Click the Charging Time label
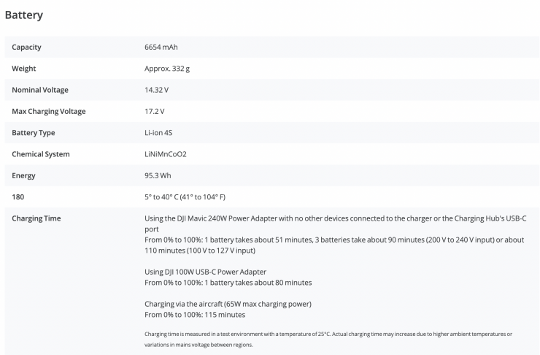Viewport: 540px width, 355px height. pyautogui.click(x=36, y=218)
